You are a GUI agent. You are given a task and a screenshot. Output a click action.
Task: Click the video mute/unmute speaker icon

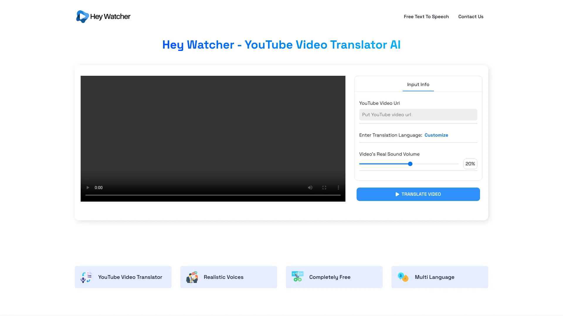[310, 188]
